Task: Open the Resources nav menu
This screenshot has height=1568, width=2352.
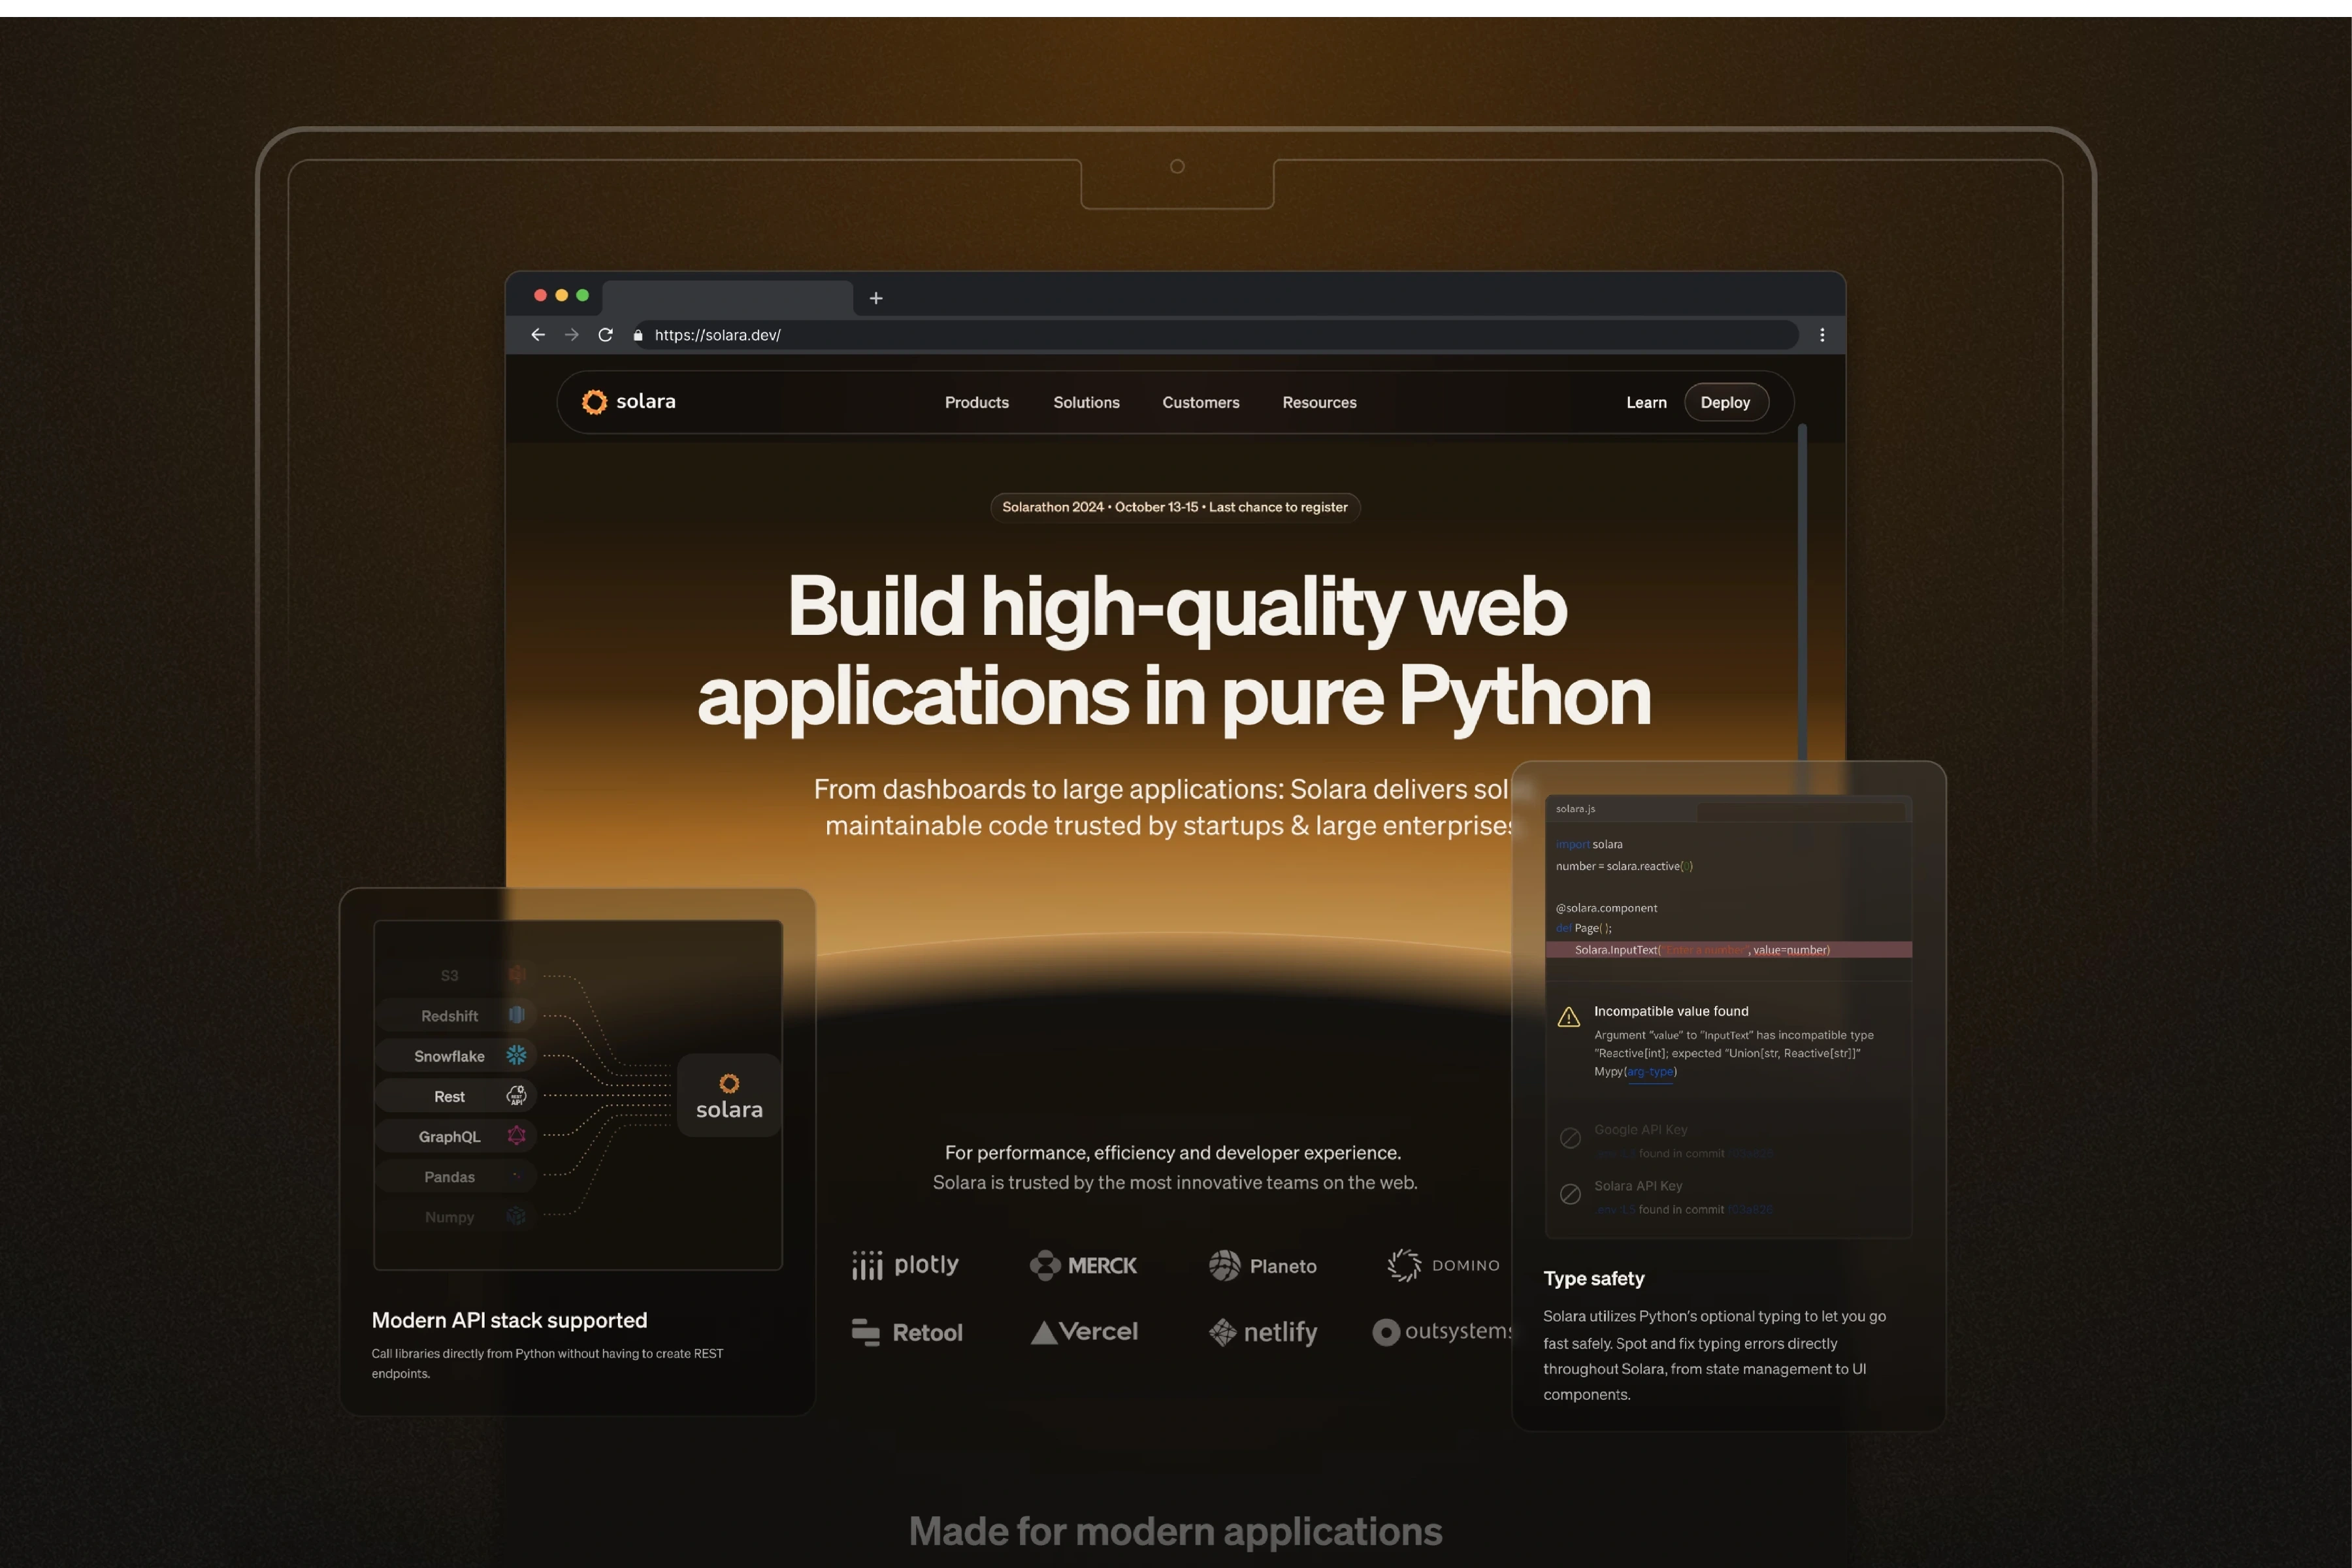Action: [x=1319, y=402]
